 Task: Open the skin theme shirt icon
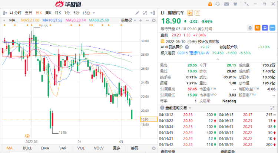pyautogui.click(x=235, y=4)
